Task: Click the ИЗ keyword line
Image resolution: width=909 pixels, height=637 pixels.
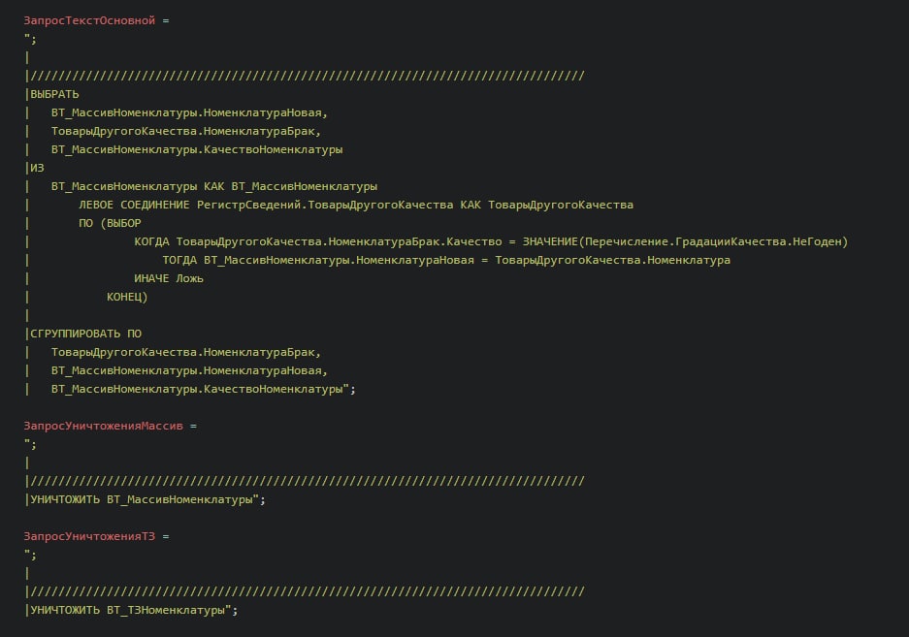Action: [x=37, y=168]
